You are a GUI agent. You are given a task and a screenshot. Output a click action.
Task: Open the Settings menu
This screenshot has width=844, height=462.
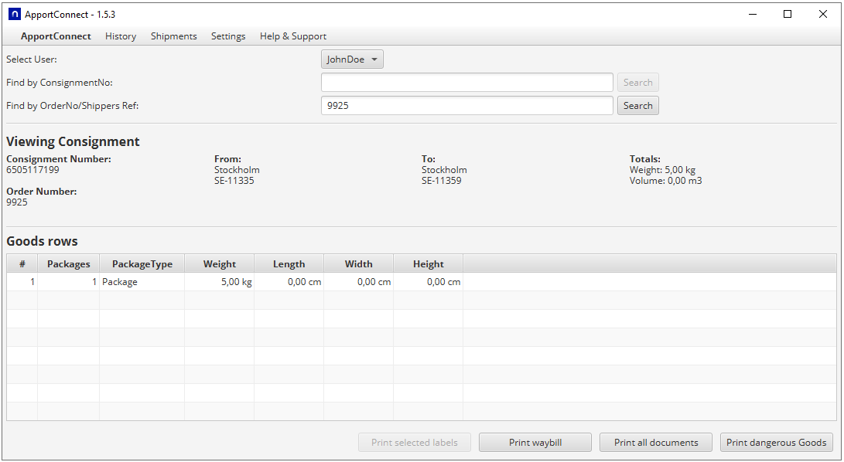click(x=228, y=36)
